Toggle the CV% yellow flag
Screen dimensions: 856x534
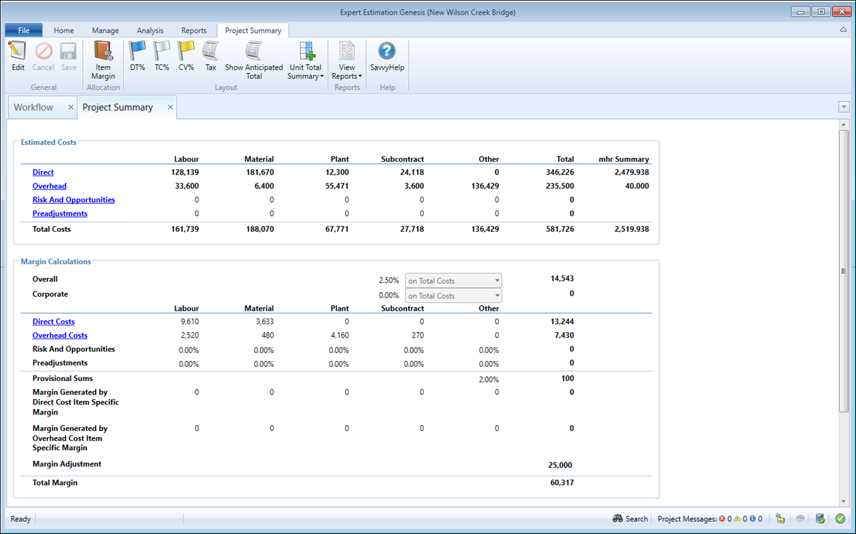186,51
